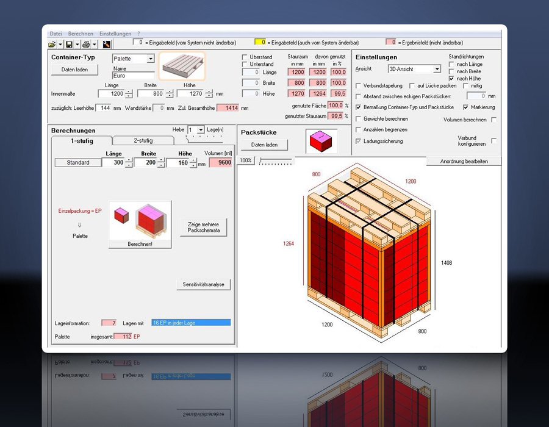Viewport: 549px width, 427px height.
Task: Enable Verbundstapelung checkbox
Action: (x=358, y=86)
